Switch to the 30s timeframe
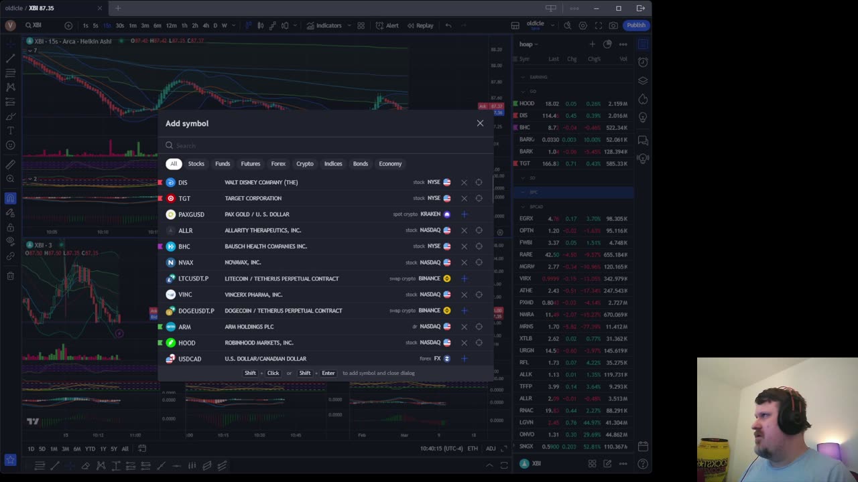 [x=119, y=25]
